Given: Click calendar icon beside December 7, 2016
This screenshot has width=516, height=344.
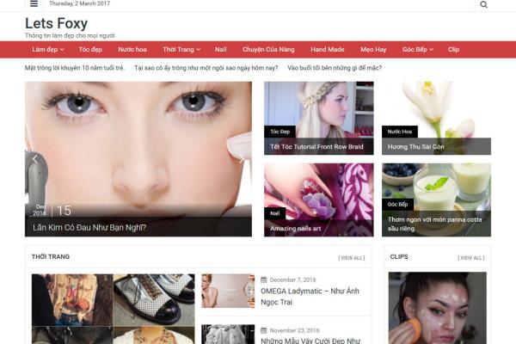Looking at the screenshot, I should click(x=263, y=279).
